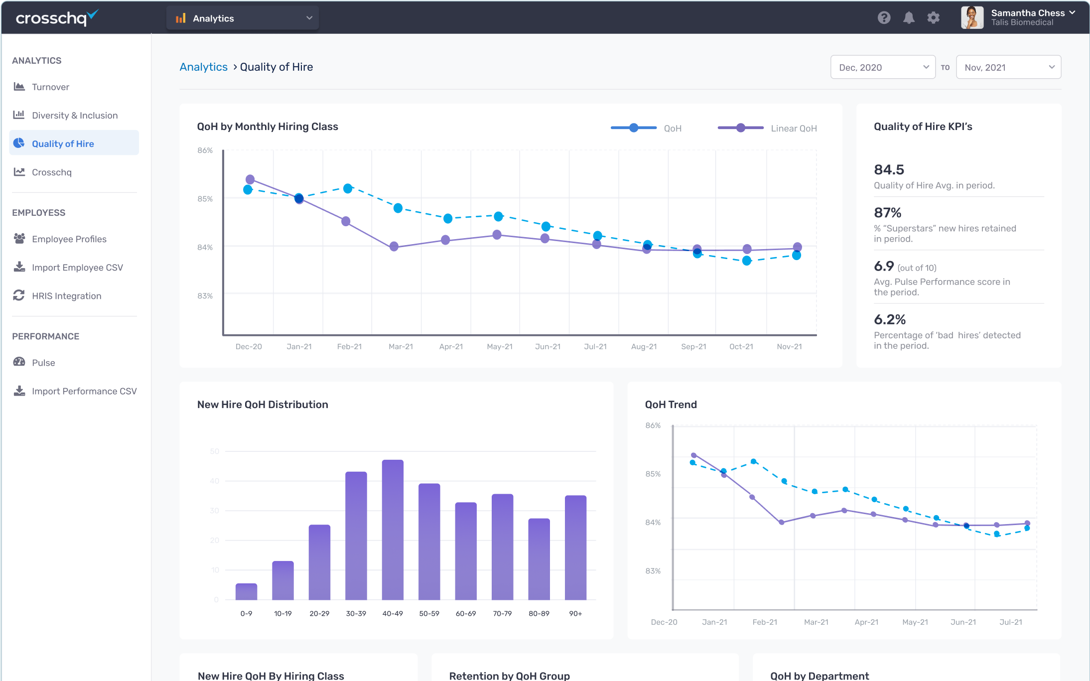Open the Dec, 2020 start date dropdown
1090x681 pixels.
click(882, 67)
